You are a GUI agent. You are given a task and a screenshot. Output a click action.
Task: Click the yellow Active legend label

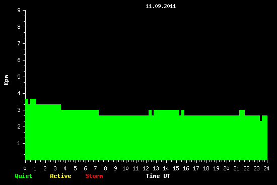tap(60, 176)
